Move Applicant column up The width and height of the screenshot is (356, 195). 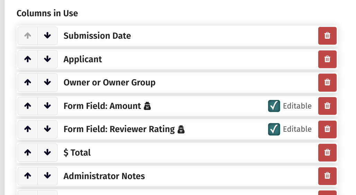[28, 59]
